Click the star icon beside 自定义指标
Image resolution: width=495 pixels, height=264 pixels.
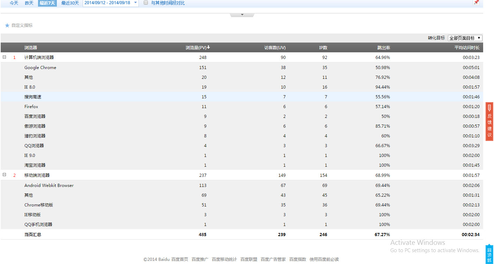click(x=7, y=25)
